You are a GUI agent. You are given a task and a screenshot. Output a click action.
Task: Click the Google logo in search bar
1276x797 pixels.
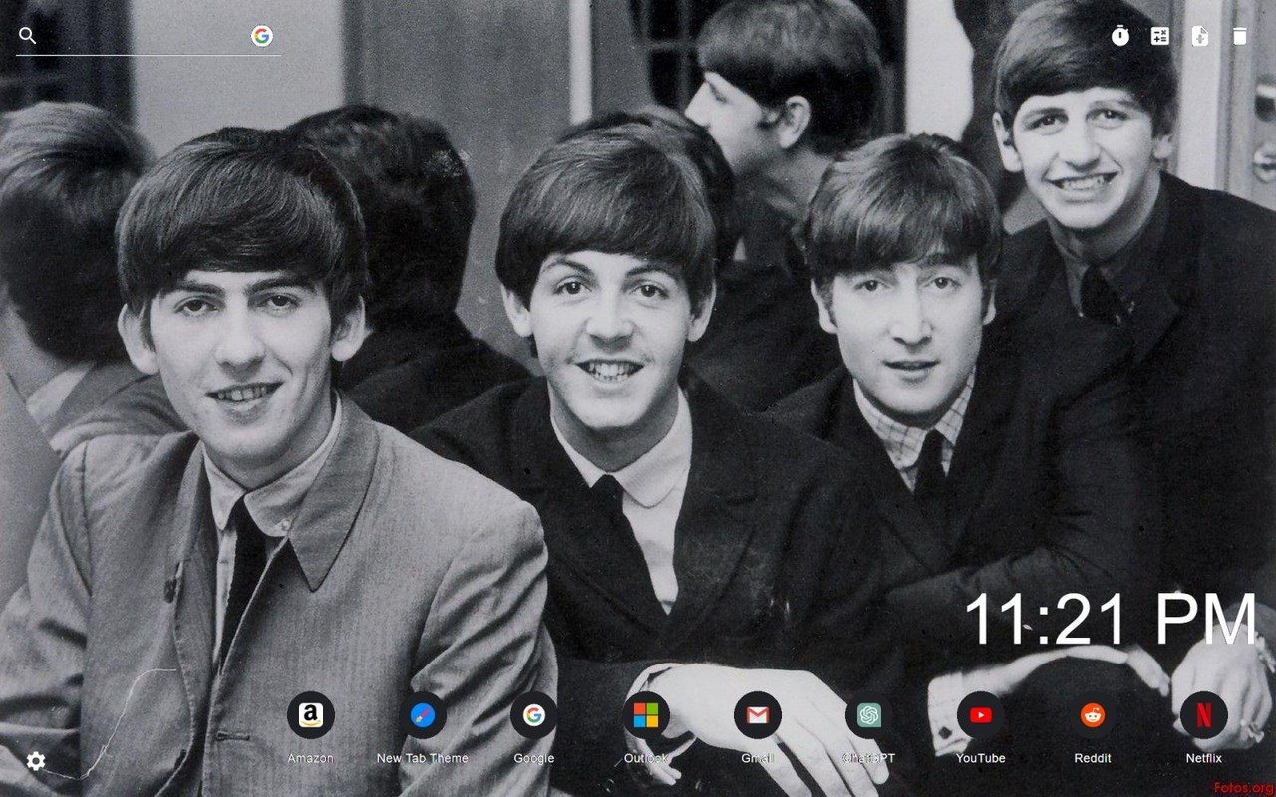click(x=262, y=36)
